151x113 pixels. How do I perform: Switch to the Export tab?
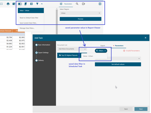[103, 46]
